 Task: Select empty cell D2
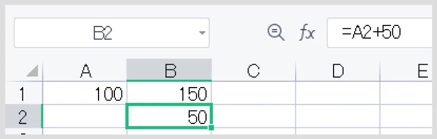(338, 116)
